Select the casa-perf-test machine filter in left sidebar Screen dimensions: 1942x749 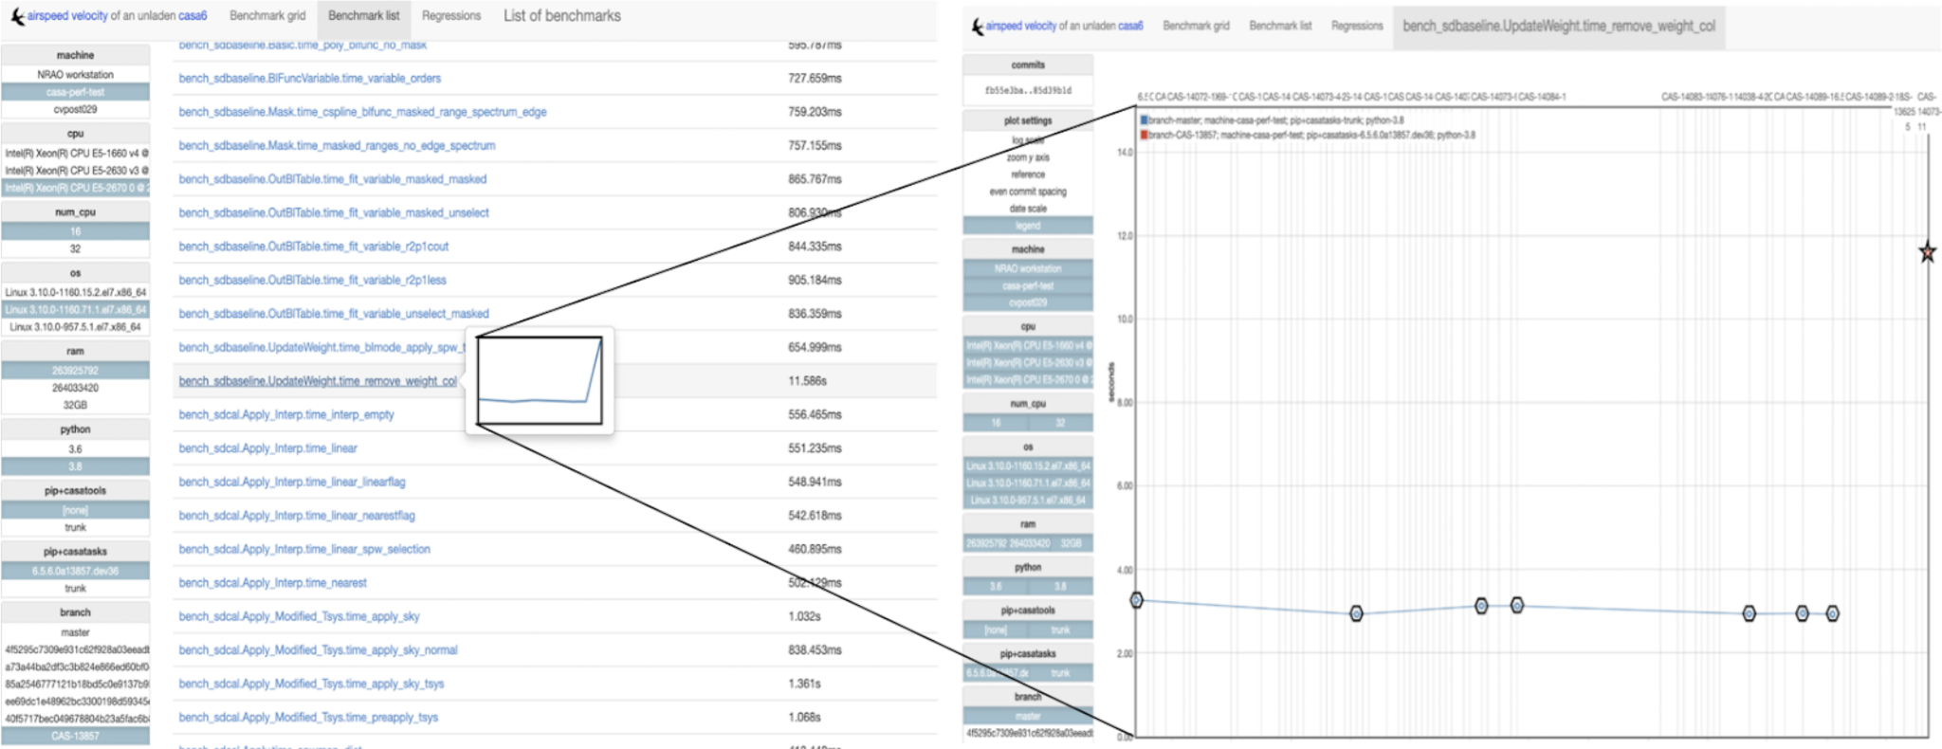[75, 92]
